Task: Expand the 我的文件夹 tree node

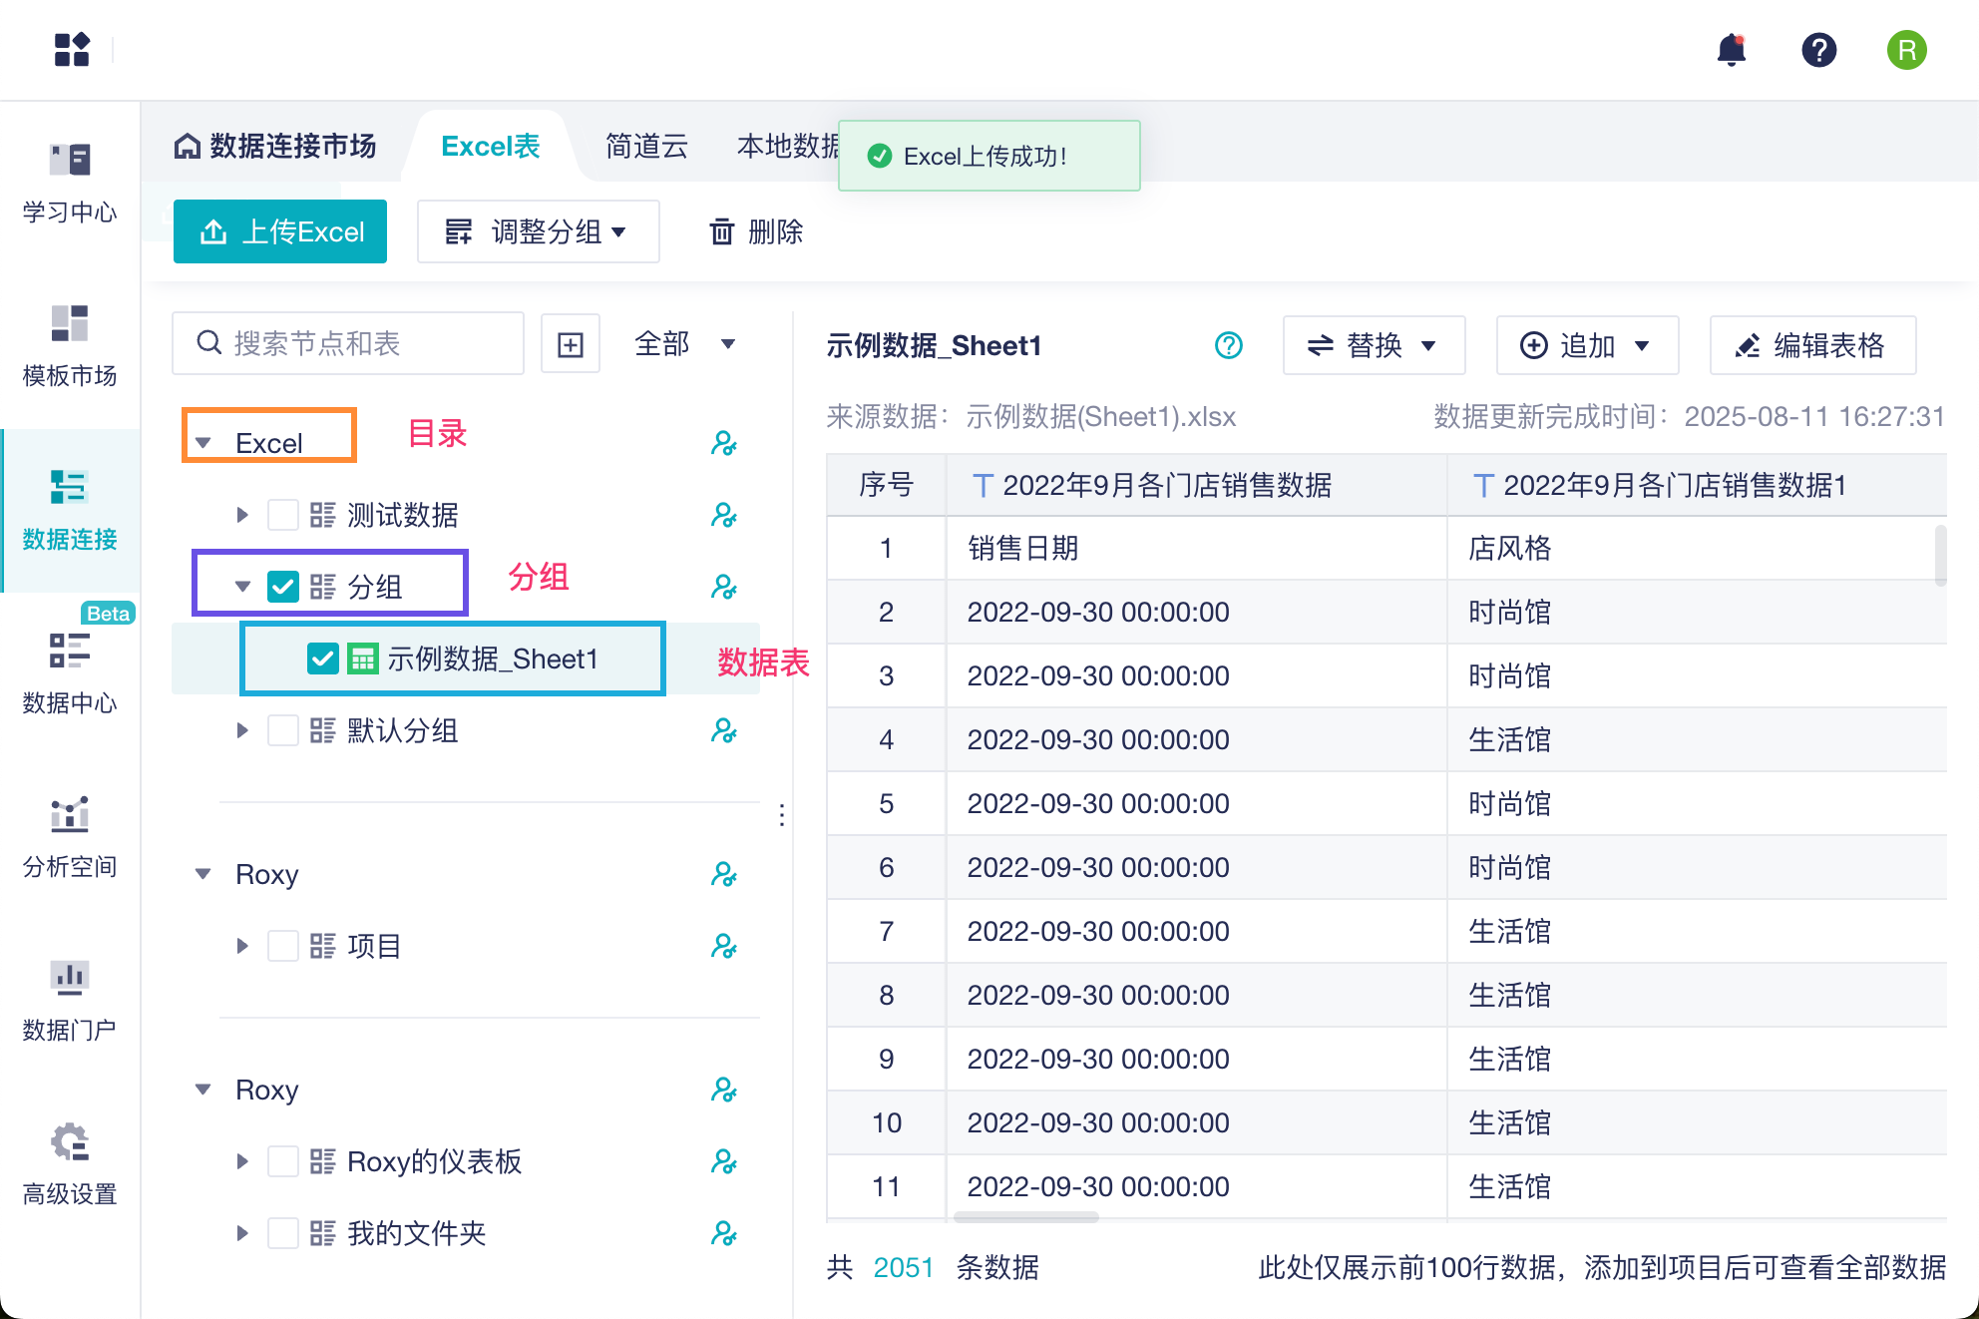Action: [242, 1233]
